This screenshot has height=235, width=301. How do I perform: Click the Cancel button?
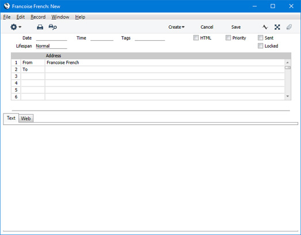pos(207,27)
